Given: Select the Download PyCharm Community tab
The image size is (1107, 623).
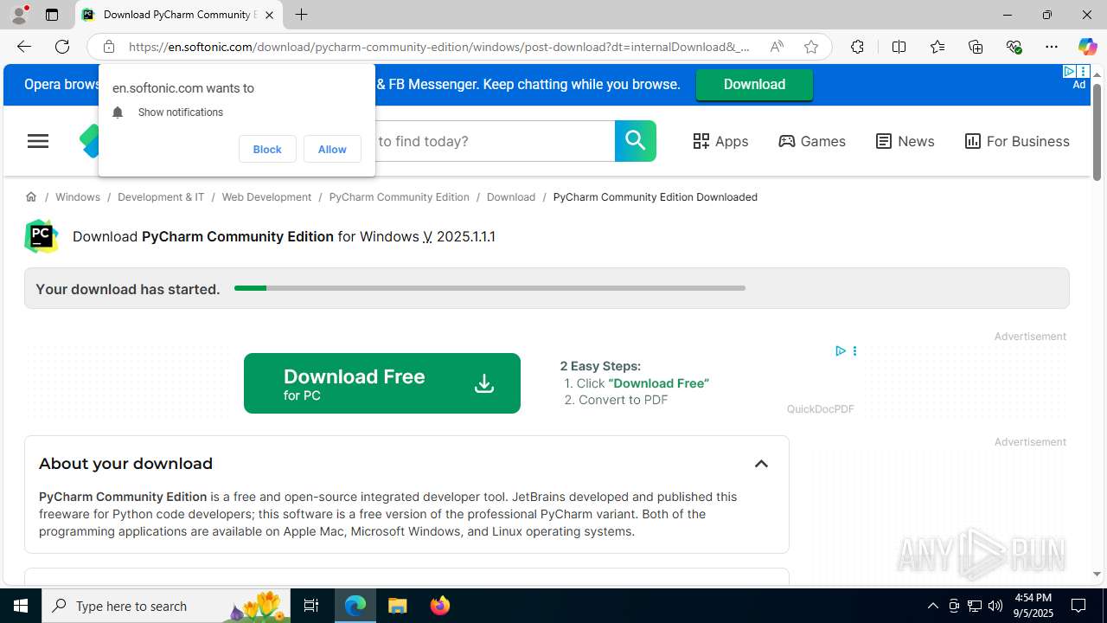Looking at the screenshot, I should pyautogui.click(x=179, y=15).
